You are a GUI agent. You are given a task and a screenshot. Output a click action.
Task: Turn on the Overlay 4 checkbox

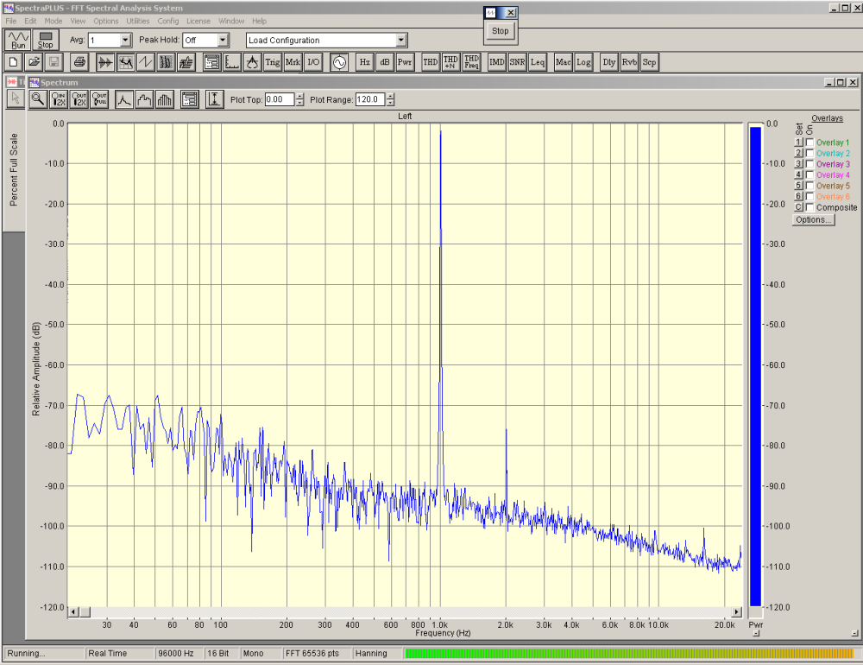pyautogui.click(x=809, y=175)
